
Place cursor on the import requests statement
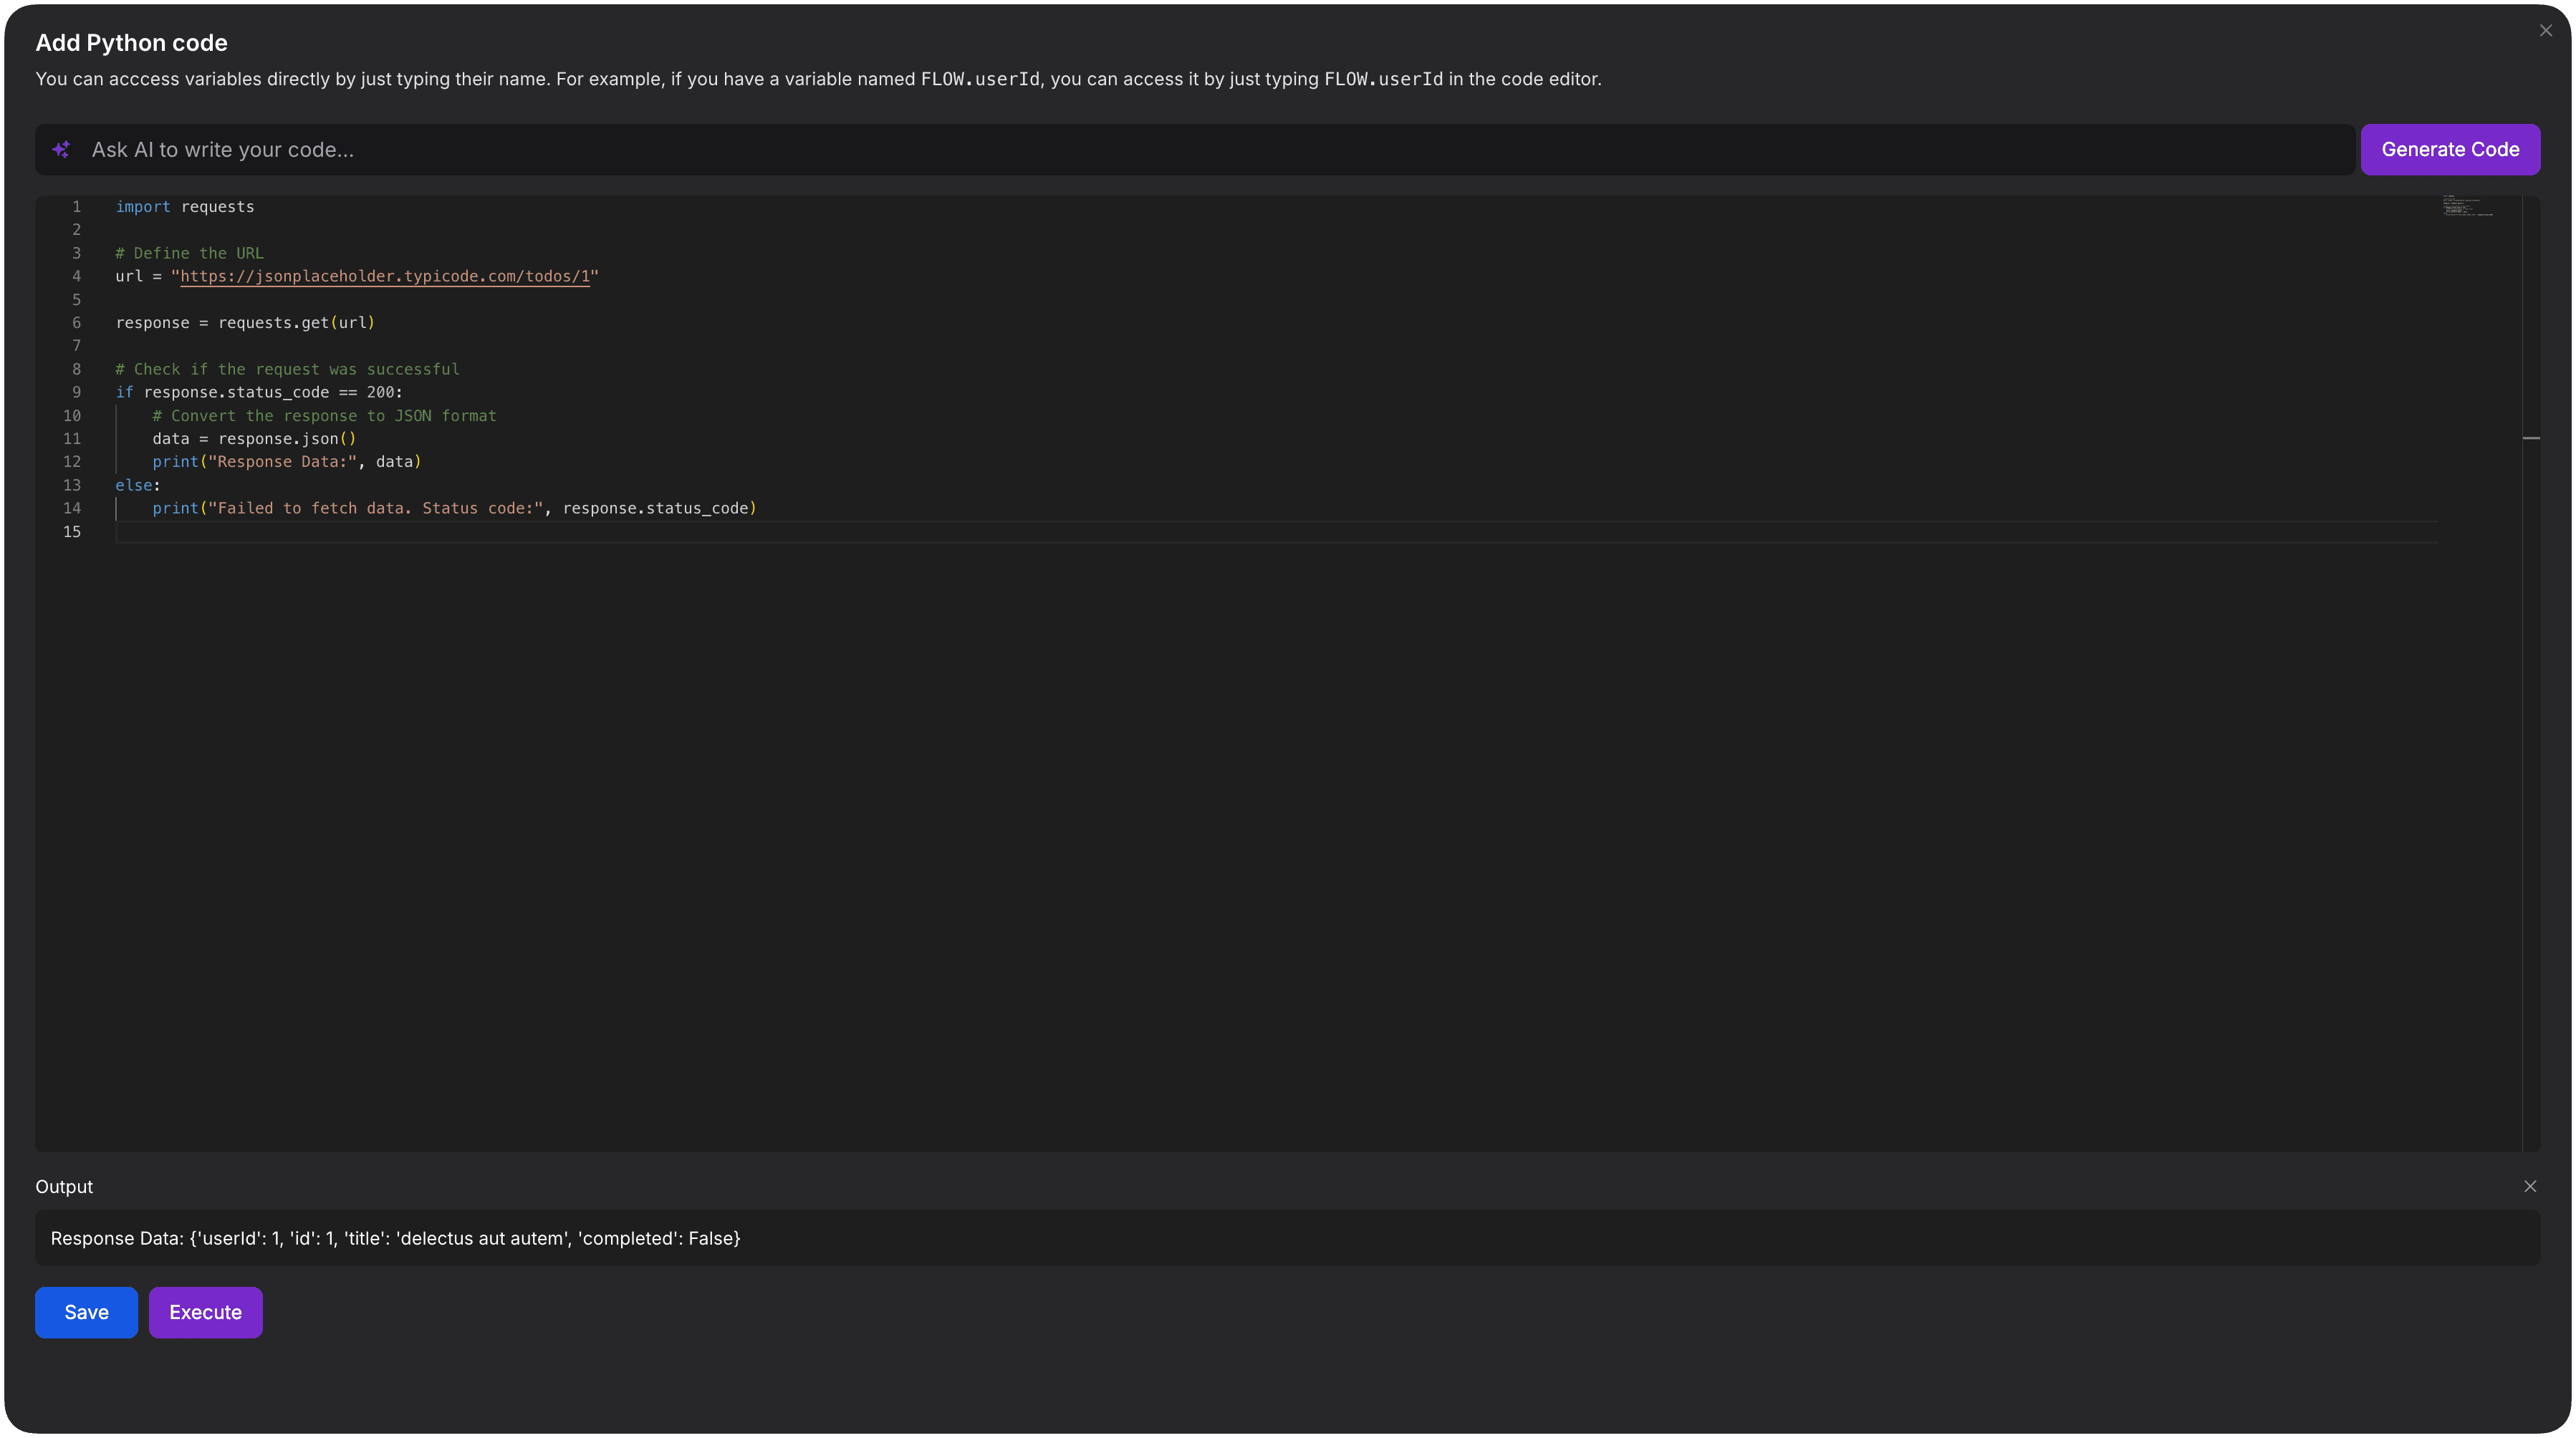click(185, 206)
